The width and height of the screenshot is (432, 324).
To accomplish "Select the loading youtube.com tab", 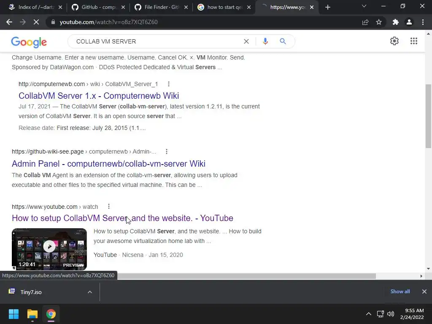I will coord(287,7).
